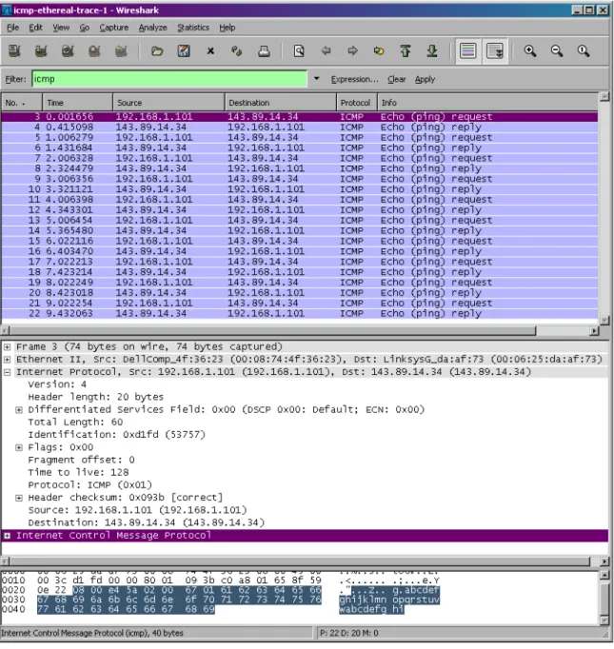This screenshot has width=614, height=649.
Task: Stop the running capture
Action: [94, 50]
